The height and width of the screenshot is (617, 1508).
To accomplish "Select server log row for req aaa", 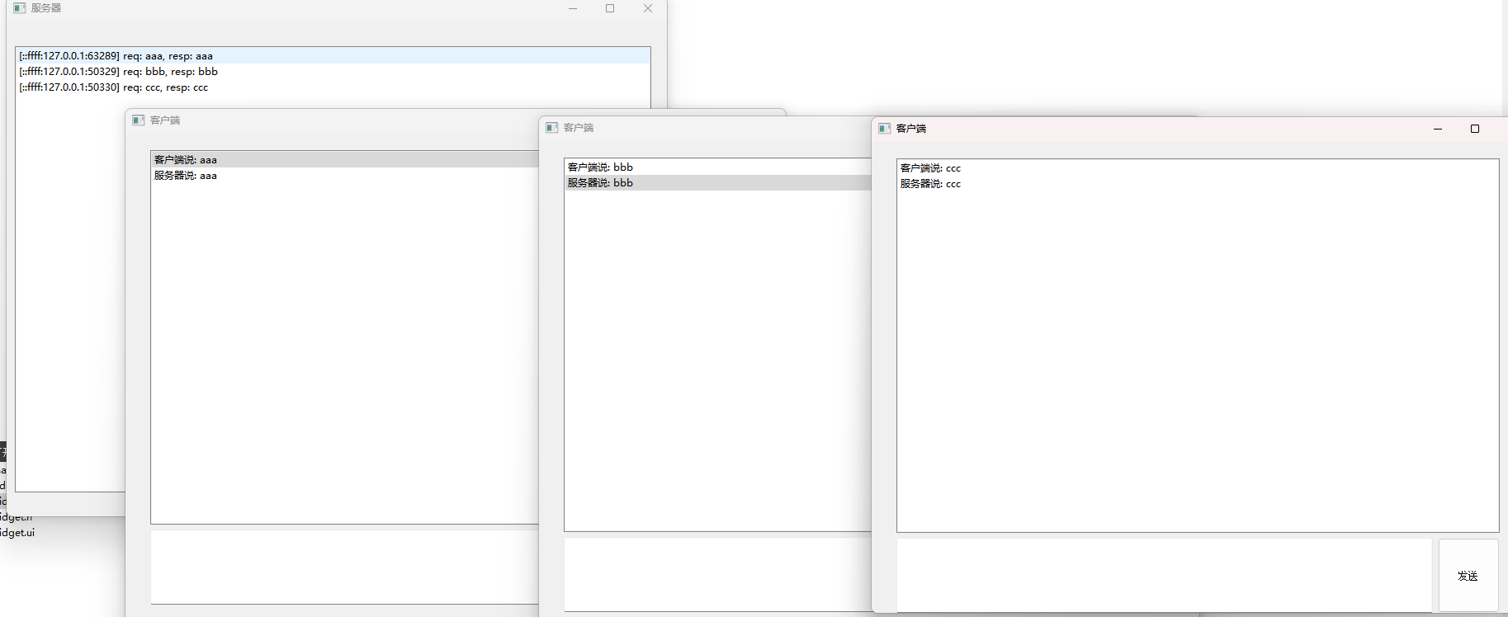I will [333, 56].
